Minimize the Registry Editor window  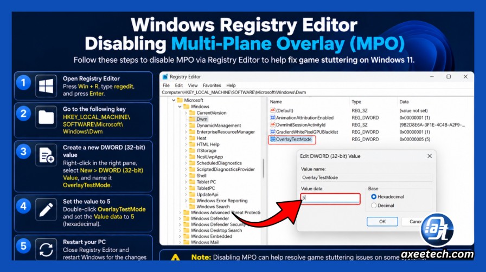click(432, 77)
